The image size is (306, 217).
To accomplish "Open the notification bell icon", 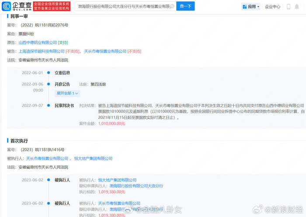I will (297, 7).
